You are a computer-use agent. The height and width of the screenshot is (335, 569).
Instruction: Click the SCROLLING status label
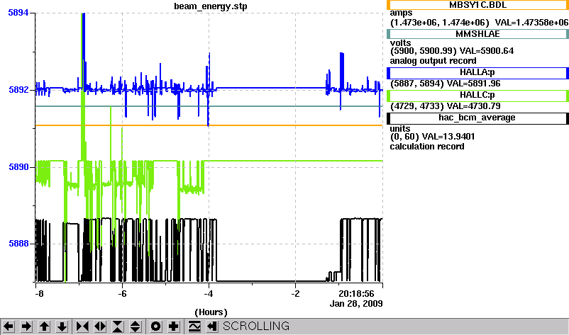(x=256, y=327)
